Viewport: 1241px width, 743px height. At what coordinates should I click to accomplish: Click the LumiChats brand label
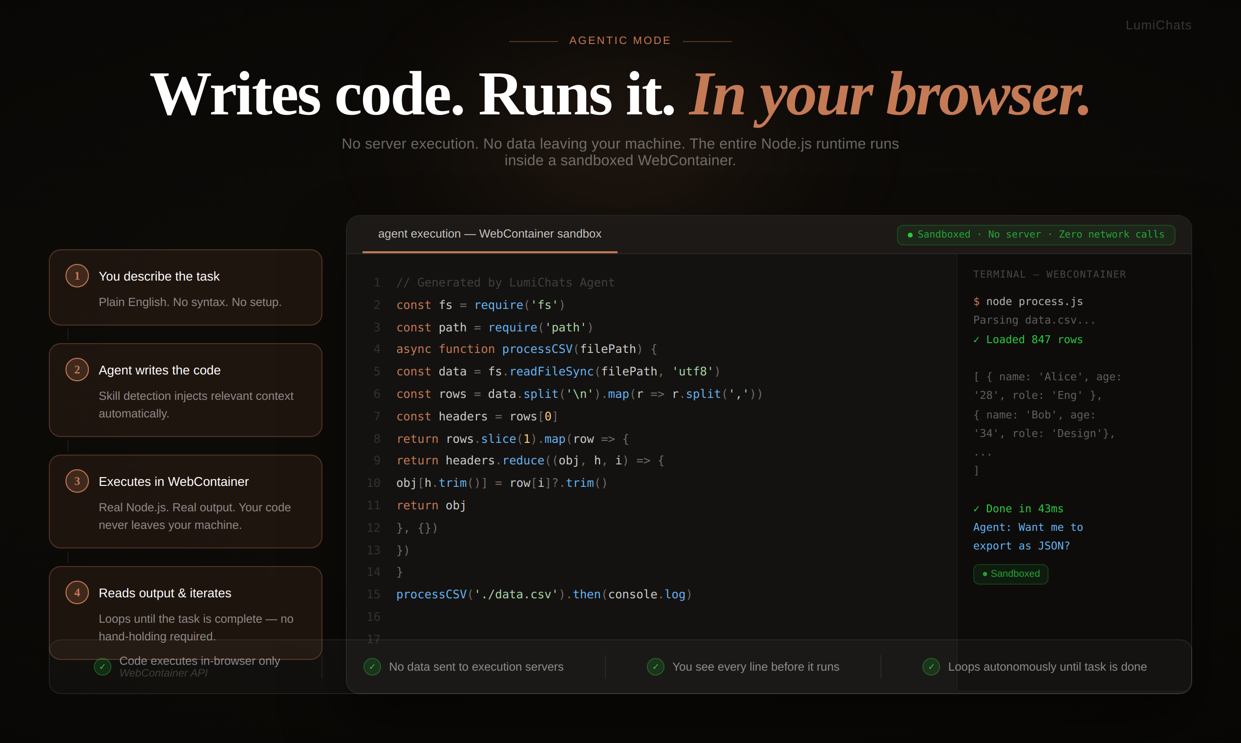(x=1158, y=25)
